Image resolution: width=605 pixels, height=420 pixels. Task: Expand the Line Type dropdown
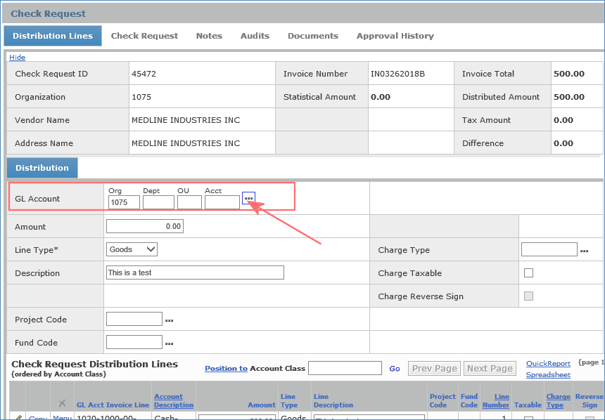pos(132,249)
